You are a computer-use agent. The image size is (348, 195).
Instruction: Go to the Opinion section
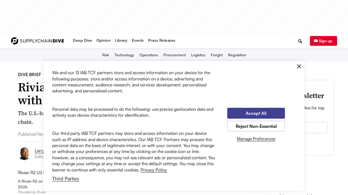[x=104, y=40]
